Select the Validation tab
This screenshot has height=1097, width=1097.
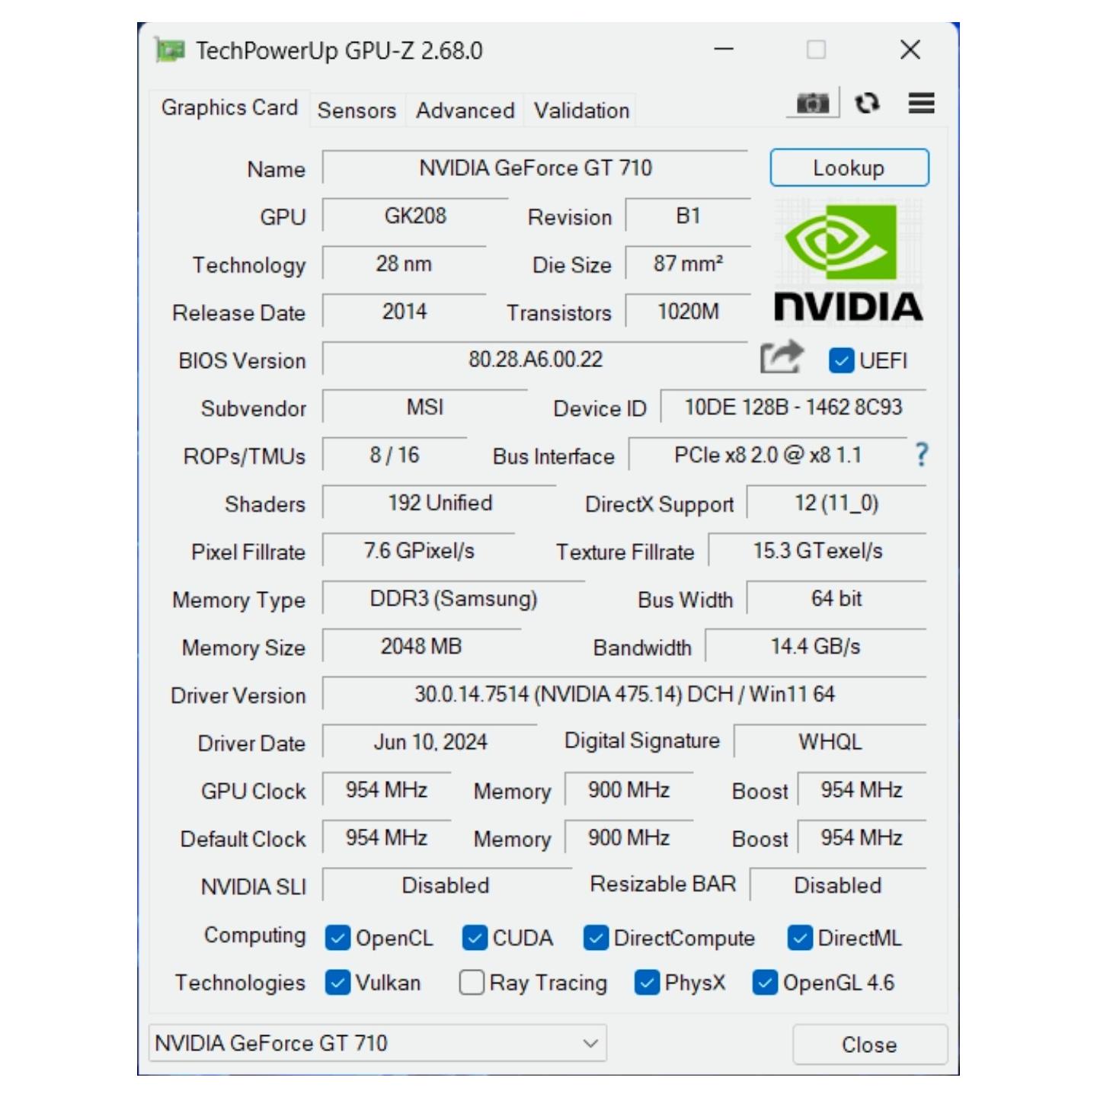pos(581,110)
